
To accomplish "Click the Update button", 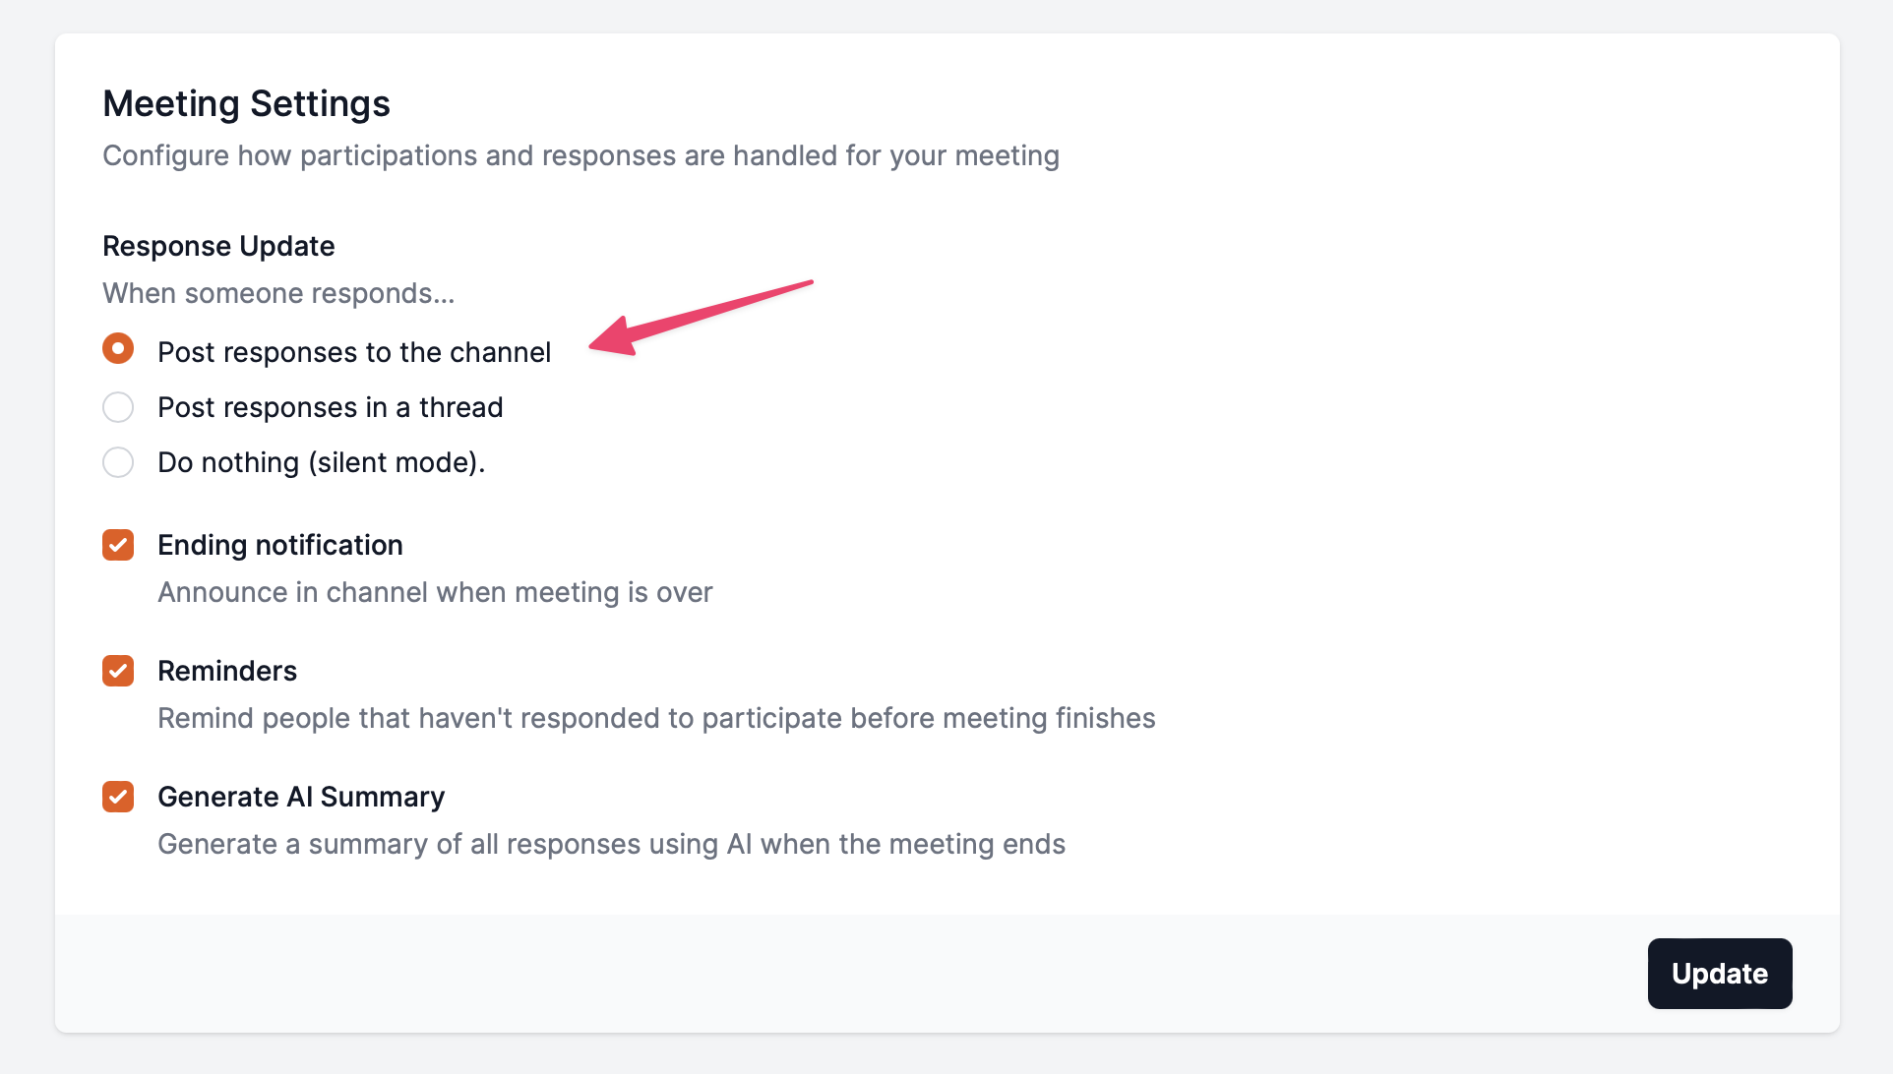I will tap(1719, 973).
